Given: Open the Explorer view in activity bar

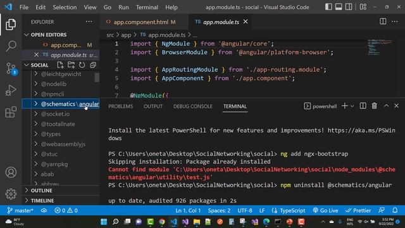Looking at the screenshot, I should tap(11, 24).
